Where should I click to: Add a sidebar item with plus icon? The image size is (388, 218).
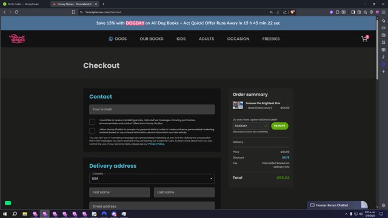coord(383,71)
